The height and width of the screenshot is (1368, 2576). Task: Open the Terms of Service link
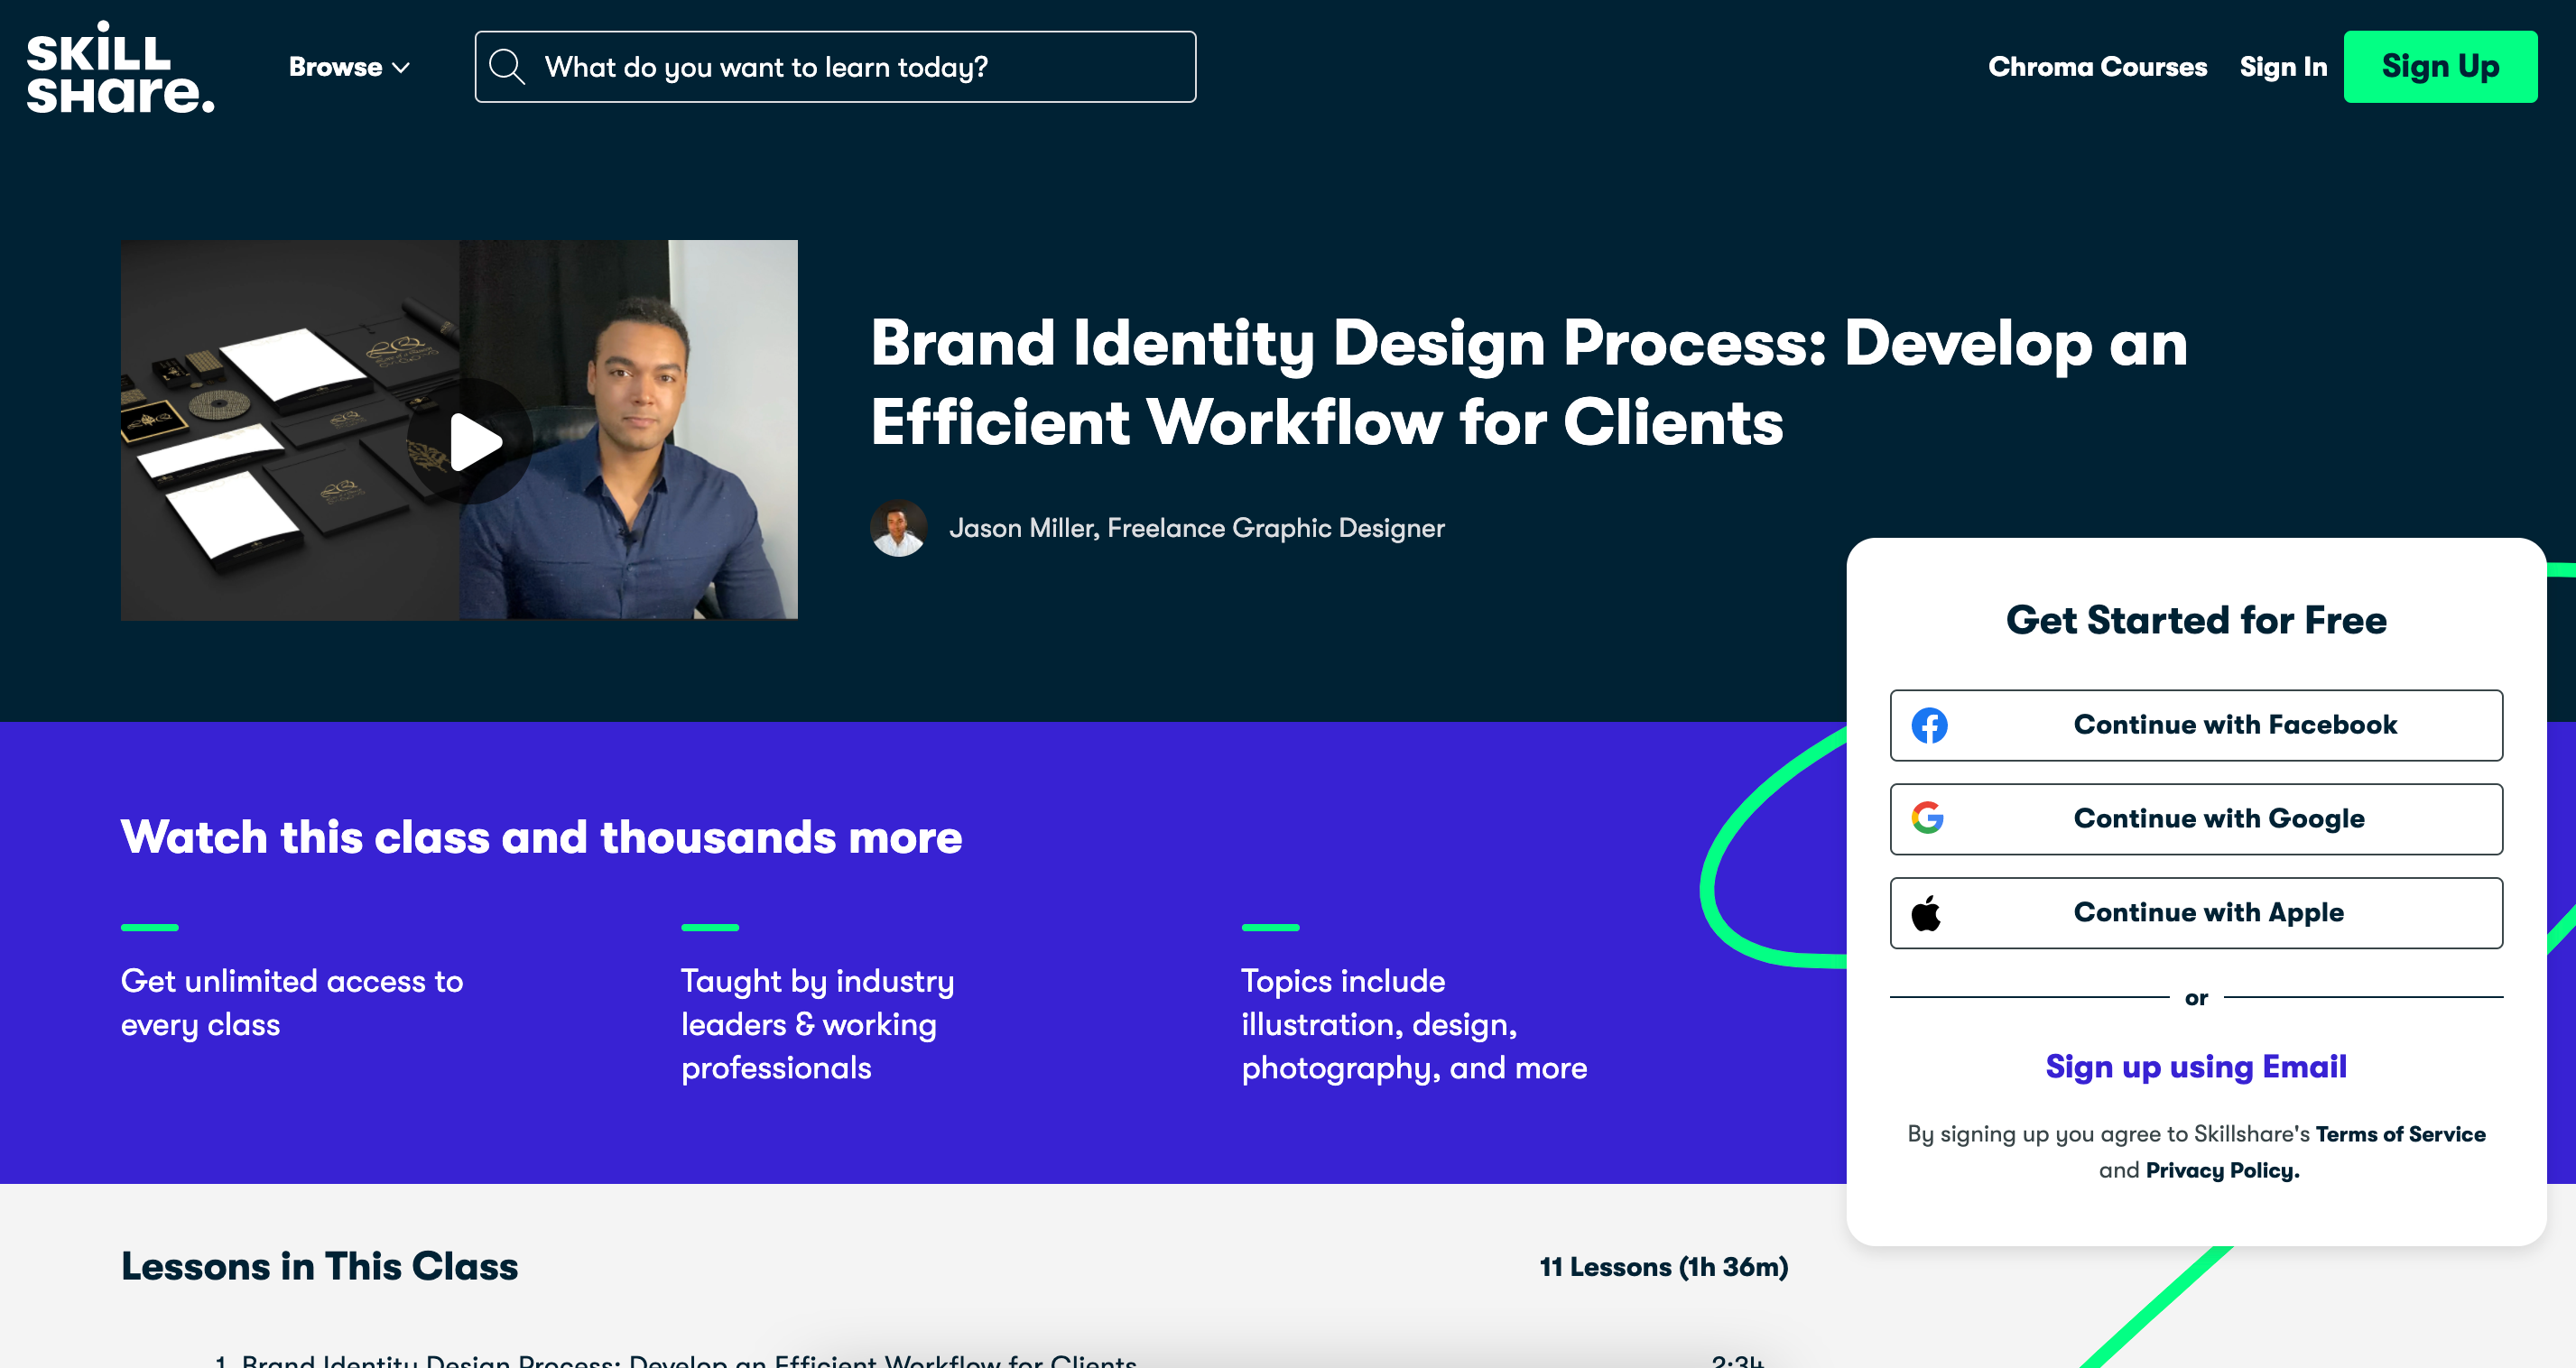[2400, 1134]
